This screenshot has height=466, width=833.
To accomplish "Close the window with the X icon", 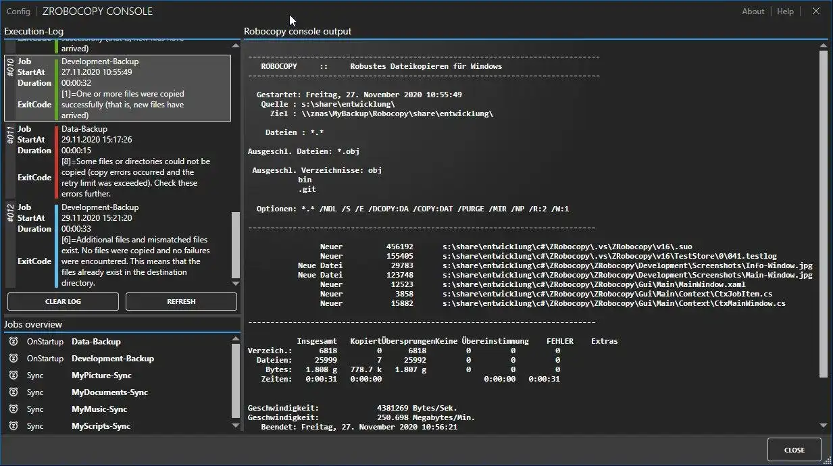I will pos(816,11).
